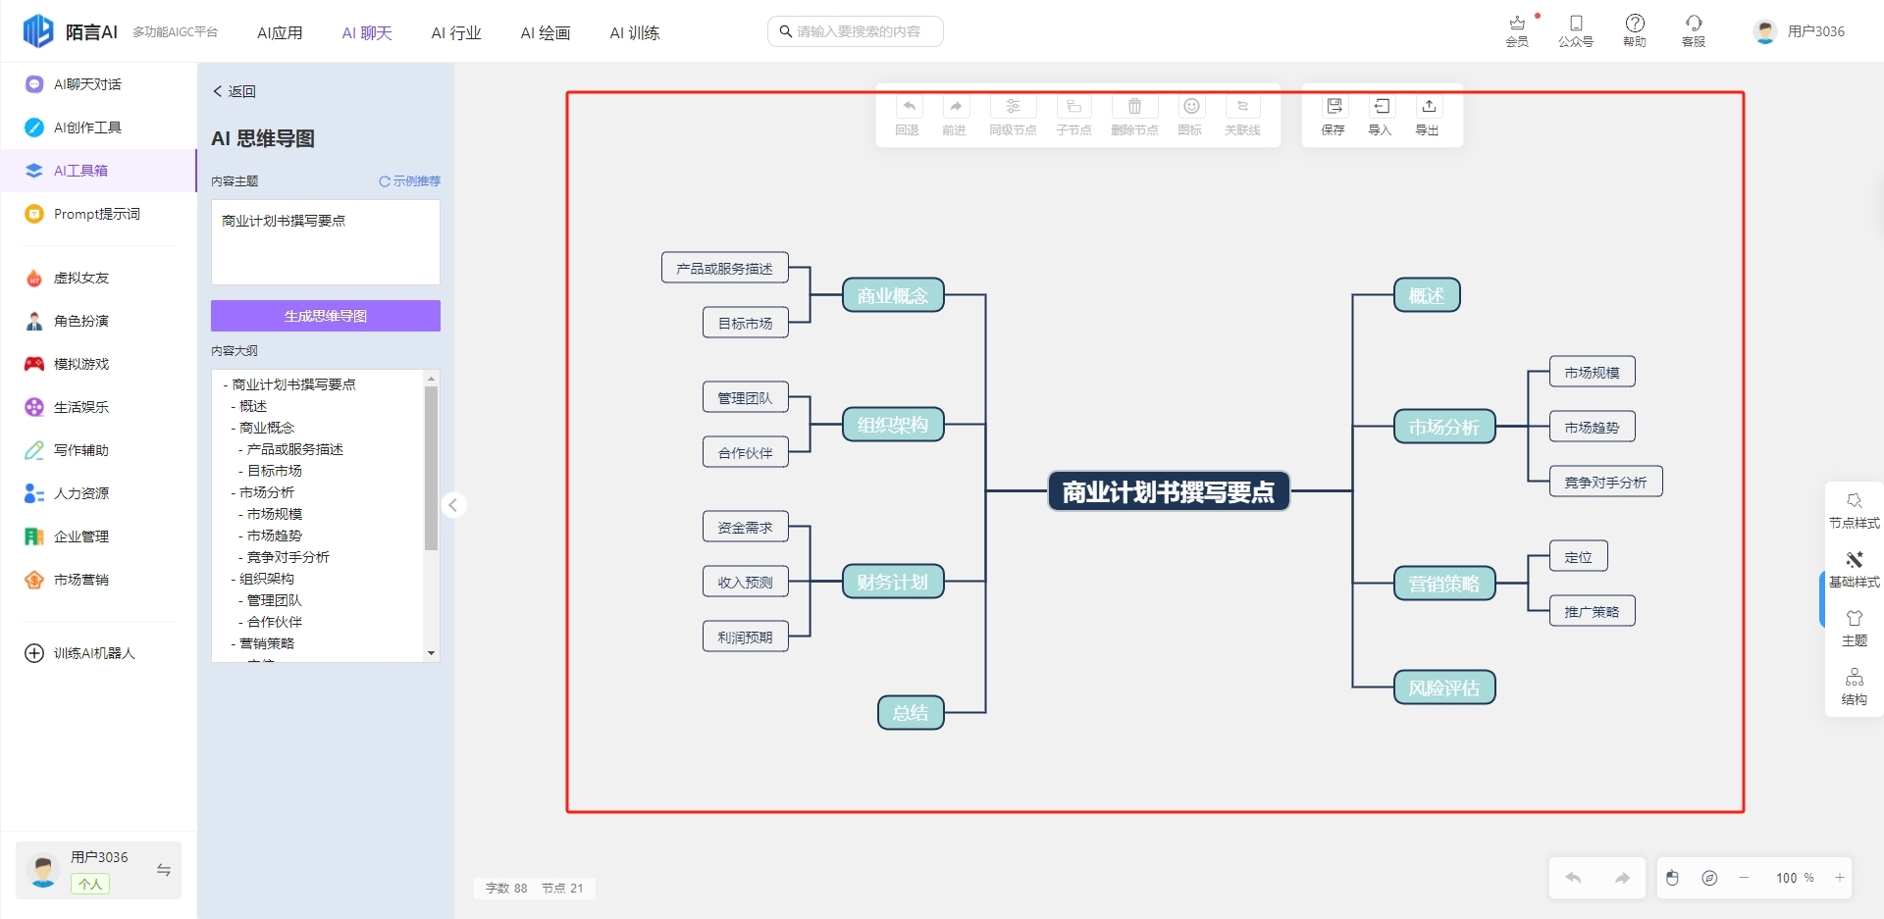
Task: Open 虚拟女友 category
Action: (x=98, y=278)
